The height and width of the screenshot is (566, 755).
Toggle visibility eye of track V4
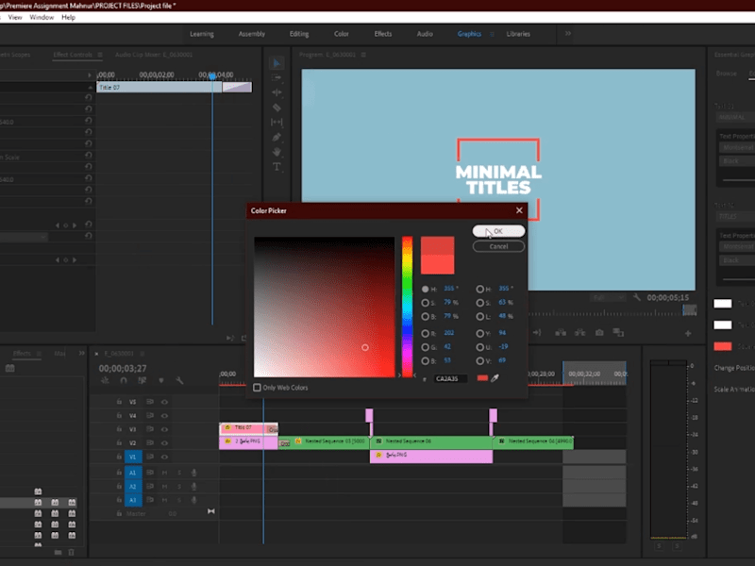tap(164, 415)
